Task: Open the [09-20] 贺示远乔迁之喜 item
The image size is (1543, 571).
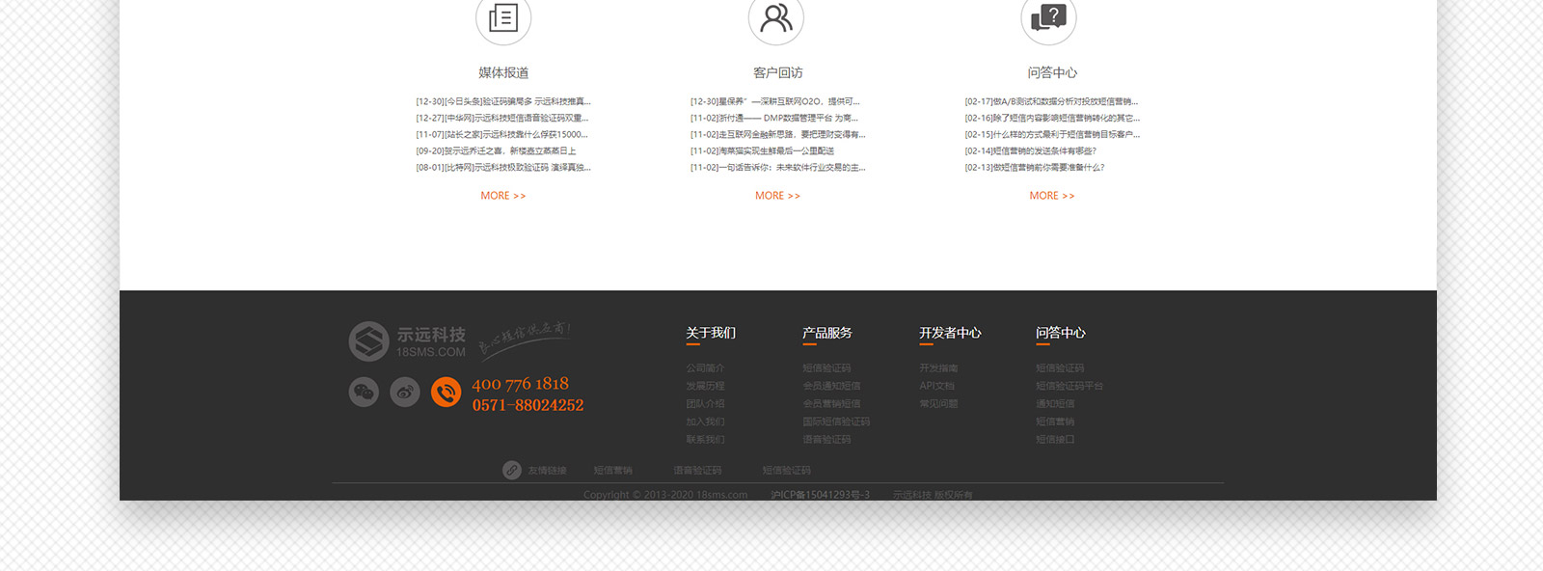Action: coord(496,150)
